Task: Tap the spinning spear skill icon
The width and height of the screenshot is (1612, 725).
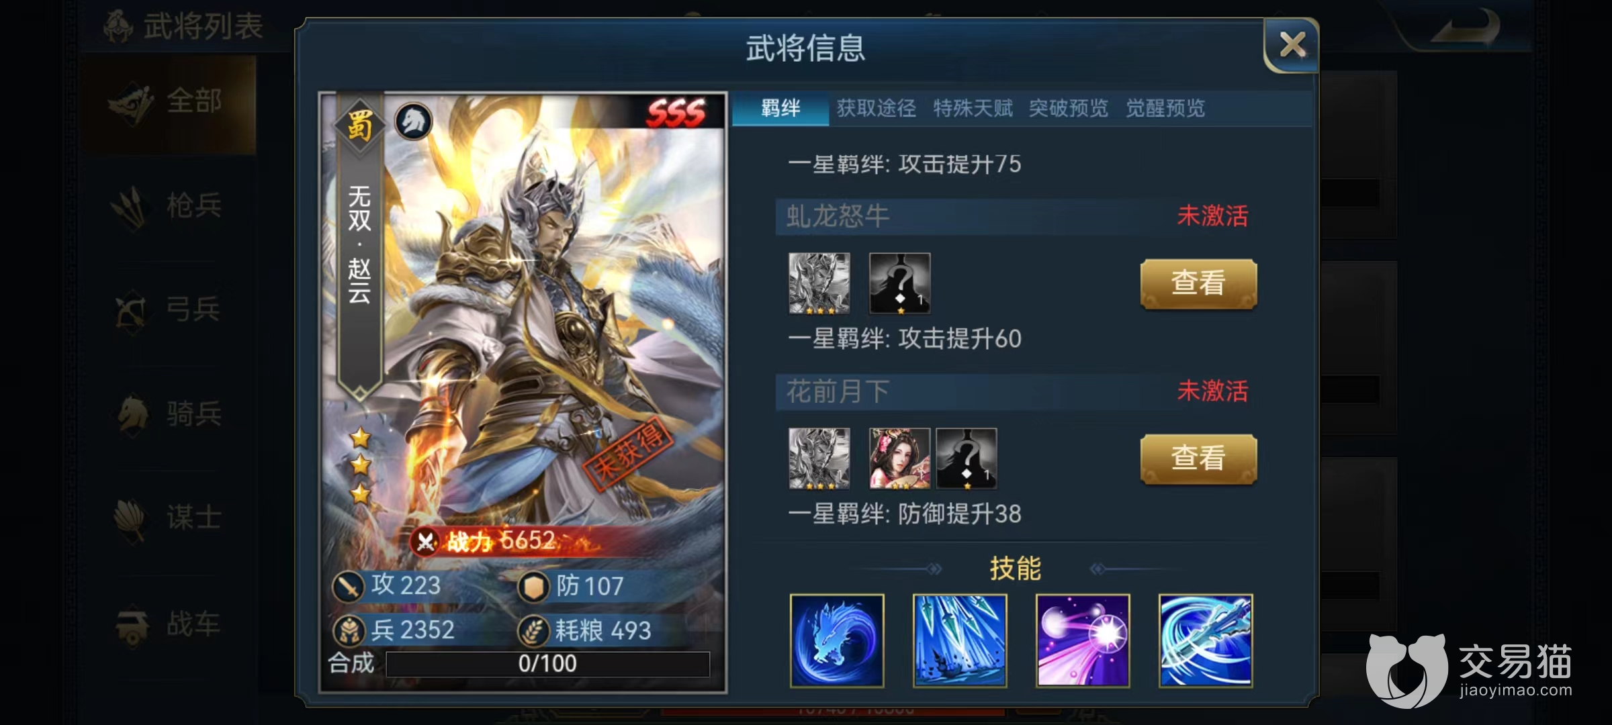Action: pyautogui.click(x=1206, y=640)
